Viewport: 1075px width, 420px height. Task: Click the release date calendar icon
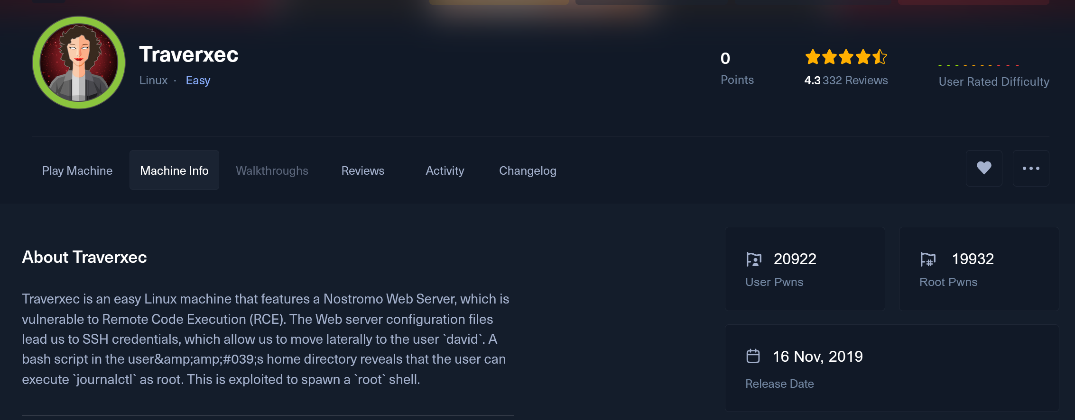pos(753,356)
